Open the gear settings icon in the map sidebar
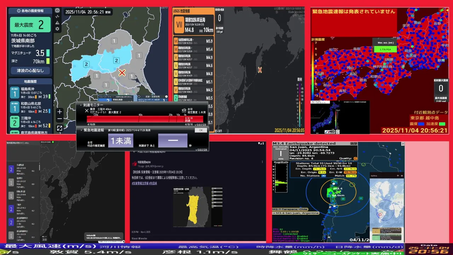The height and width of the screenshot is (255, 453). click(x=57, y=29)
